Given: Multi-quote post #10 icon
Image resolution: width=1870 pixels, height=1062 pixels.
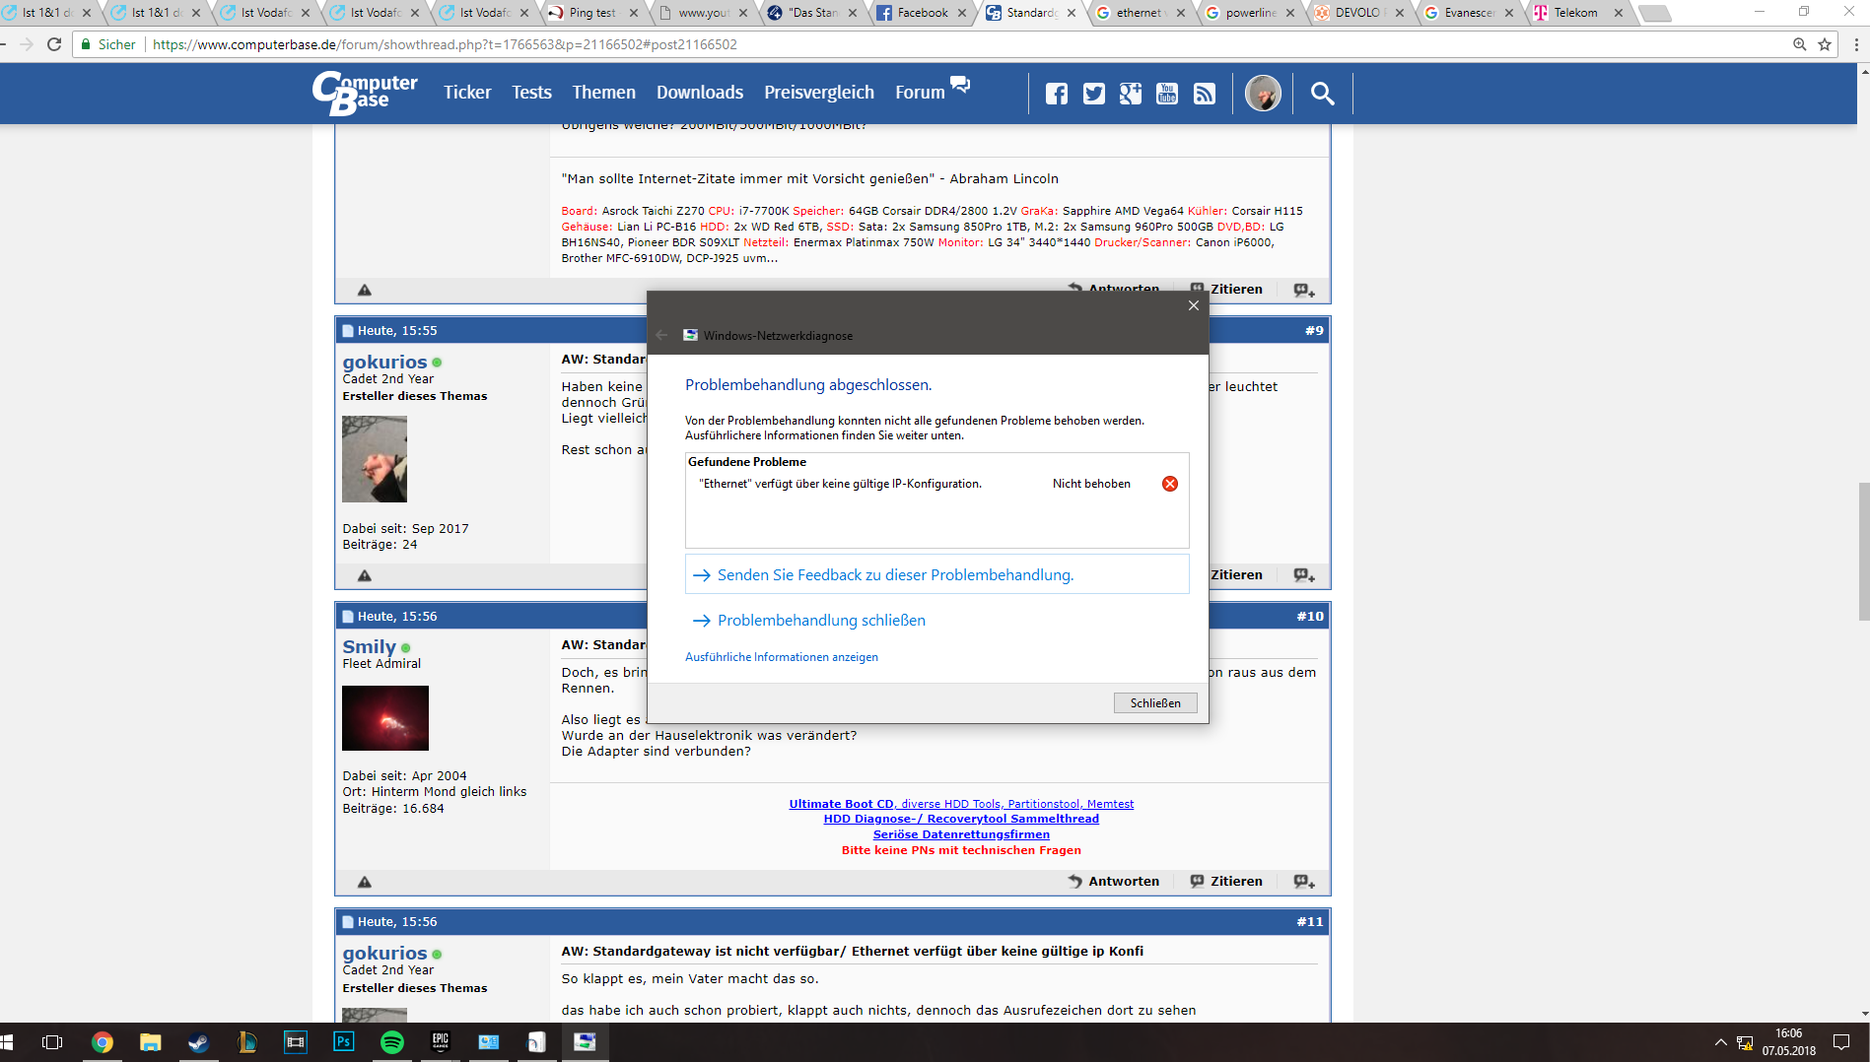Looking at the screenshot, I should [1304, 882].
